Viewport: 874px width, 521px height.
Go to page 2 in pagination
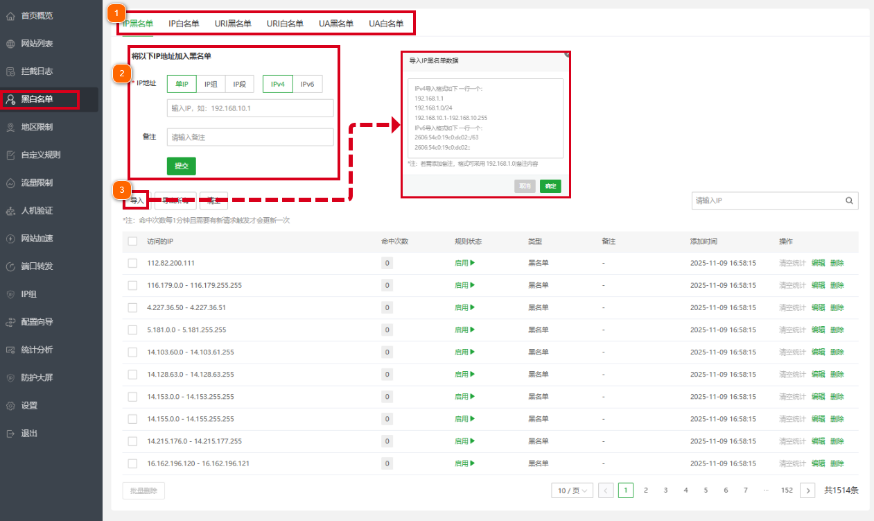pyautogui.click(x=646, y=490)
